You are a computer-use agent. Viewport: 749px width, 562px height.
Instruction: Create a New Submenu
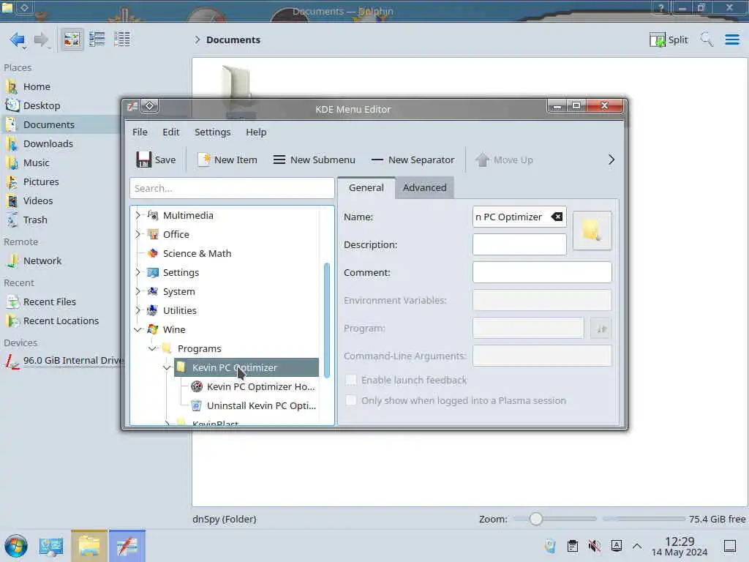pos(314,160)
